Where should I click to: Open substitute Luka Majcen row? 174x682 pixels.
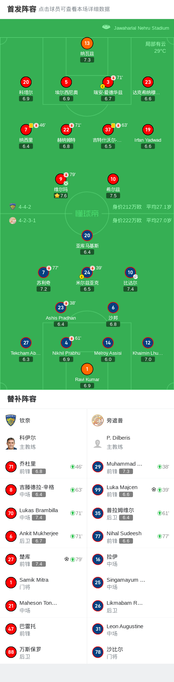pyautogui.click(x=130, y=490)
